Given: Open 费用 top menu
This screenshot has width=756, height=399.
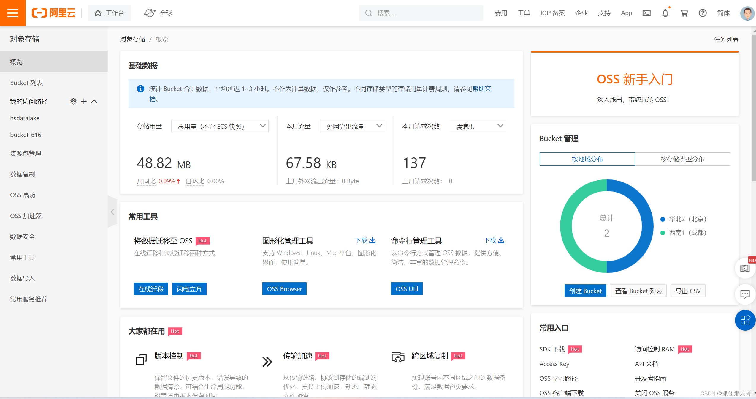Looking at the screenshot, I should pyautogui.click(x=501, y=13).
